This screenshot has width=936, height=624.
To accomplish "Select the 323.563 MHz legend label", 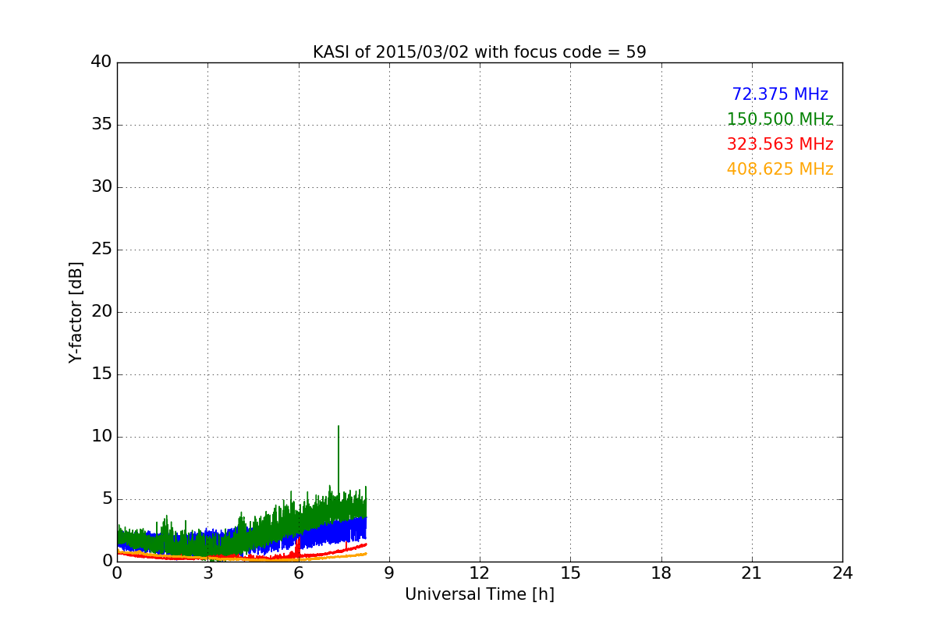I will click(x=780, y=144).
